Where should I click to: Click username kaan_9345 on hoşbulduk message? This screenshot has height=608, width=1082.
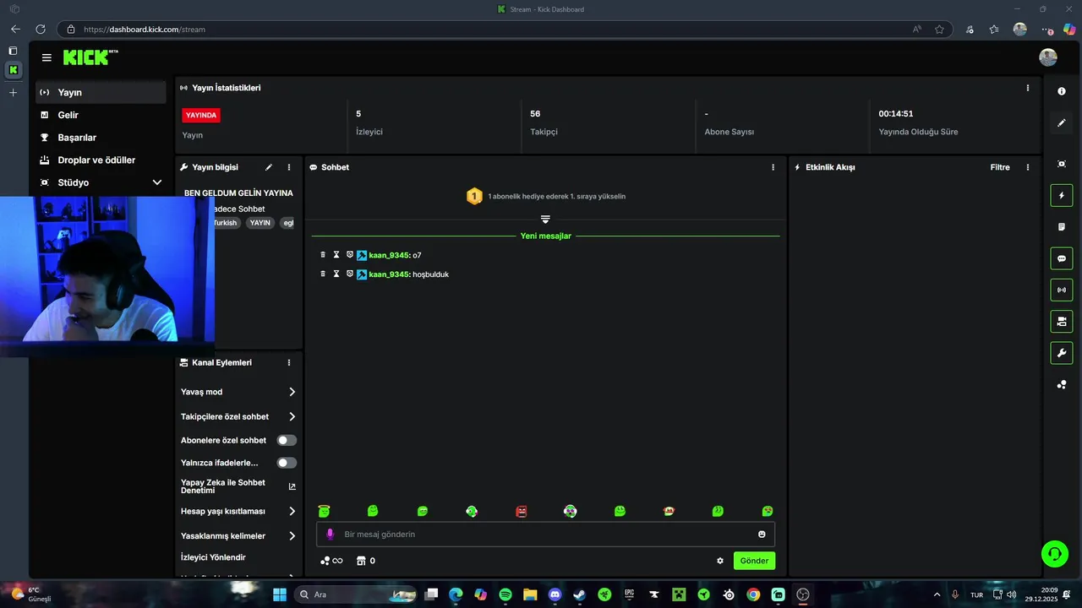click(389, 274)
